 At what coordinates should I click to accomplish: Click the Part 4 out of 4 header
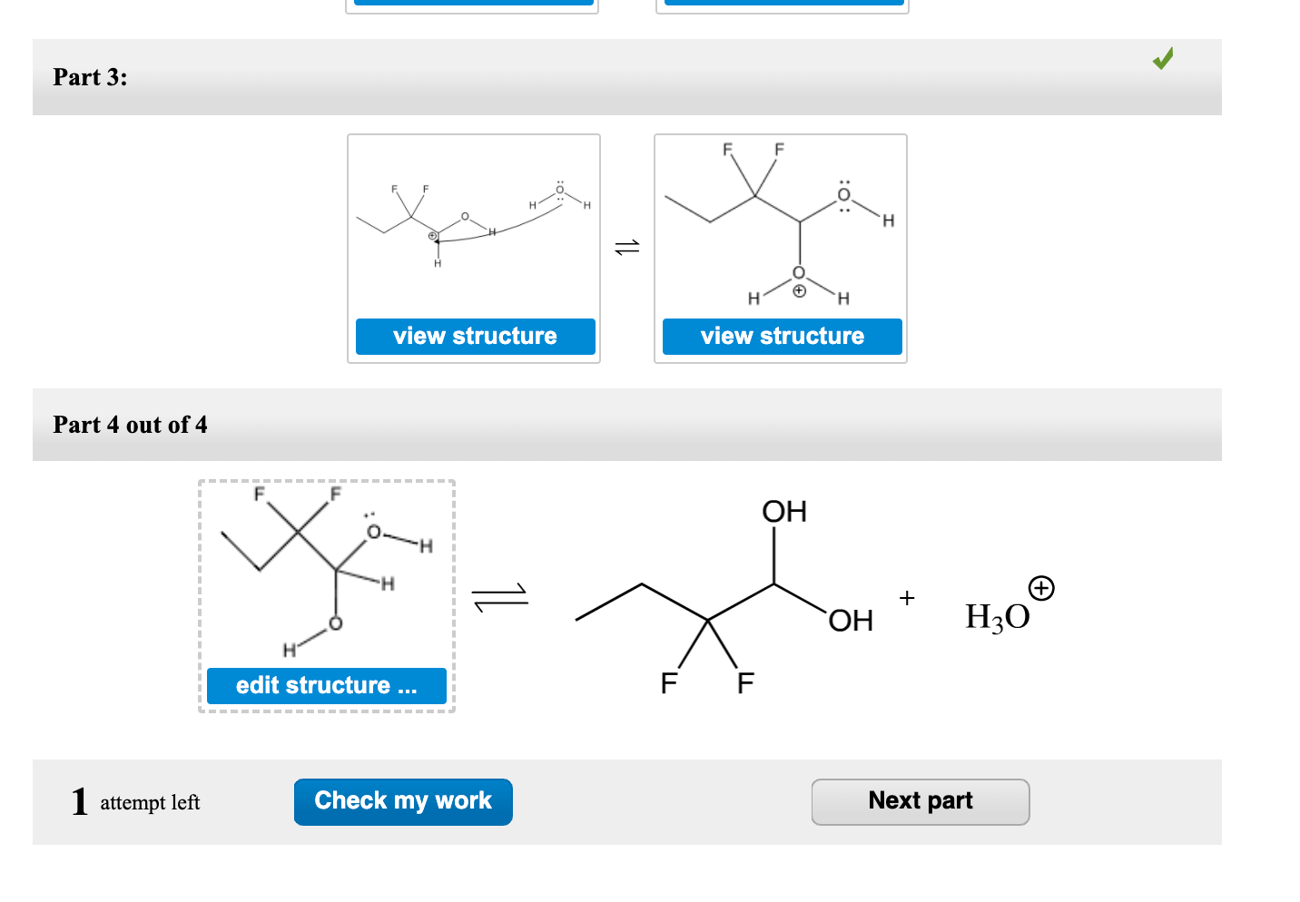(131, 425)
